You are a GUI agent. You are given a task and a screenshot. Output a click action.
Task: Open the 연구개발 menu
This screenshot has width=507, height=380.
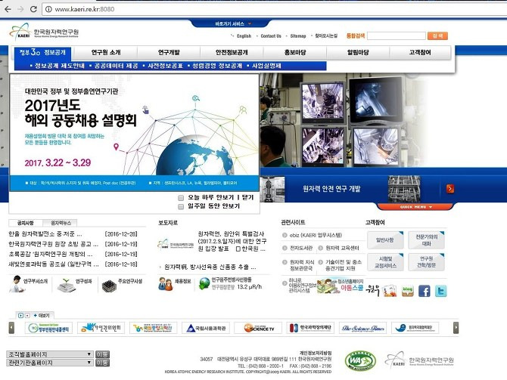169,52
